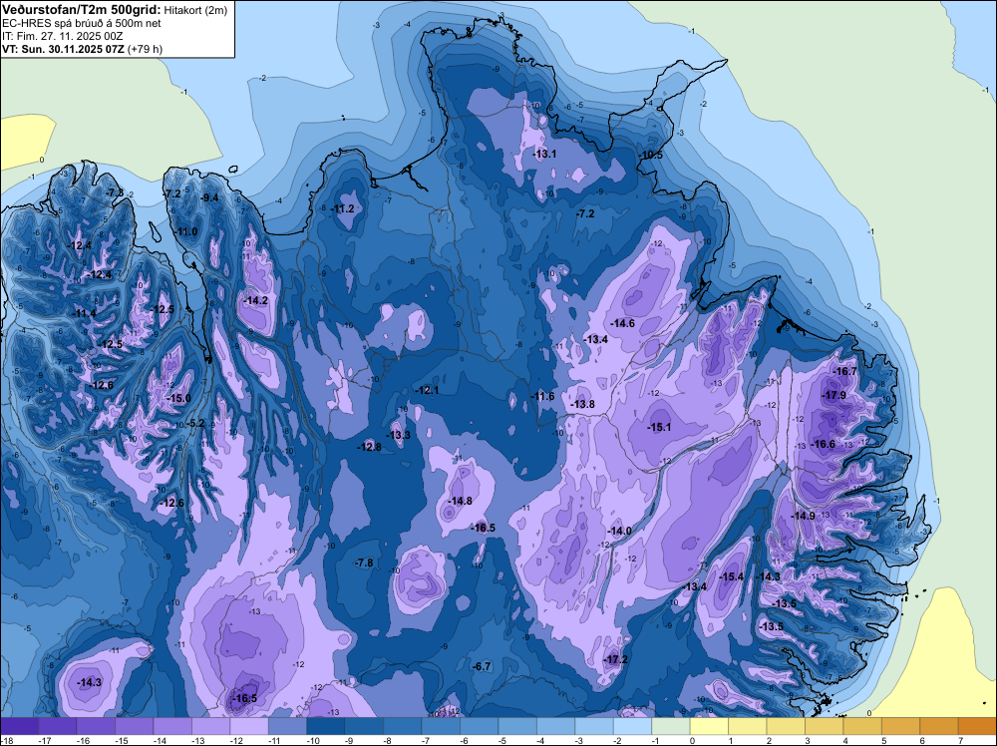The height and width of the screenshot is (746, 997).
Task: Click the -14.9 temperature label
Action: coord(803,516)
